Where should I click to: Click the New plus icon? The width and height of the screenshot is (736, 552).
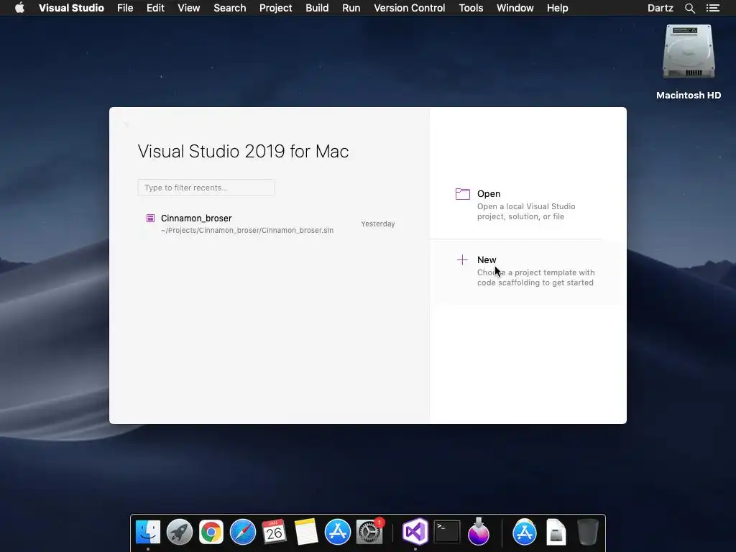tap(462, 259)
